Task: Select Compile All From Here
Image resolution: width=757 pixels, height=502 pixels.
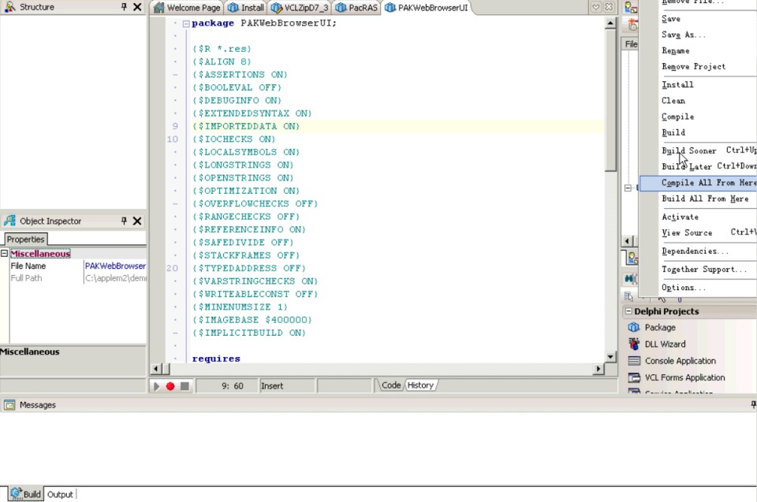Action: (x=698, y=183)
